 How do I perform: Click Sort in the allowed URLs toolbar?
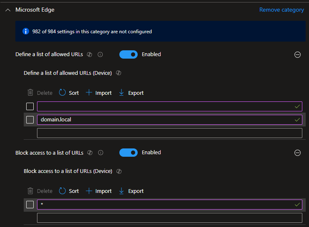click(69, 93)
